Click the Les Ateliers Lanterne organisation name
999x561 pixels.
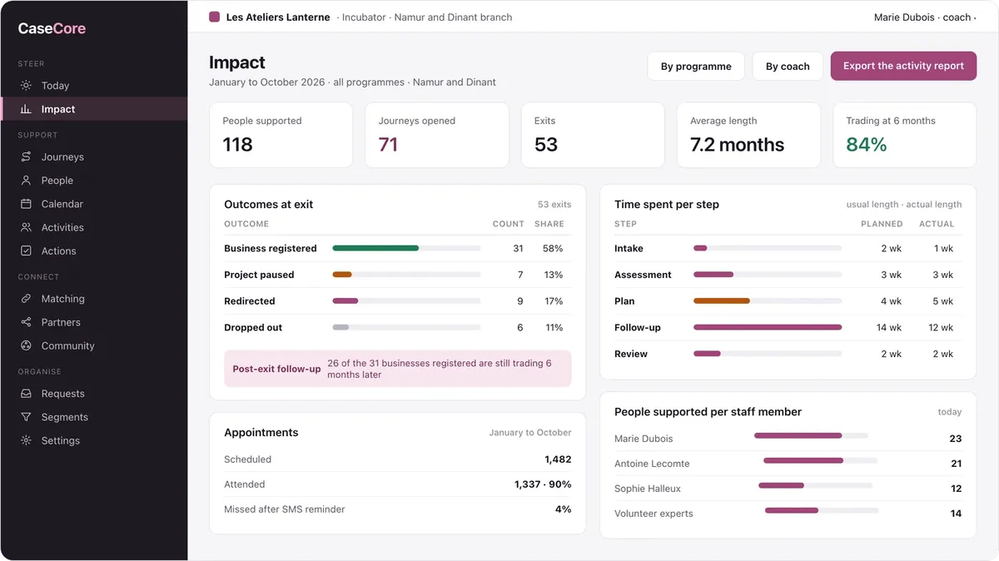point(278,17)
